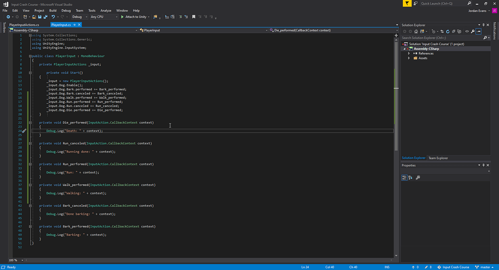The image size is (499, 270).
Task: Expand the References node in Solution Explorer
Action: click(409, 53)
